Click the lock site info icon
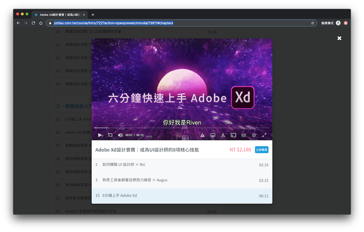The image size is (364, 232). click(x=50, y=23)
